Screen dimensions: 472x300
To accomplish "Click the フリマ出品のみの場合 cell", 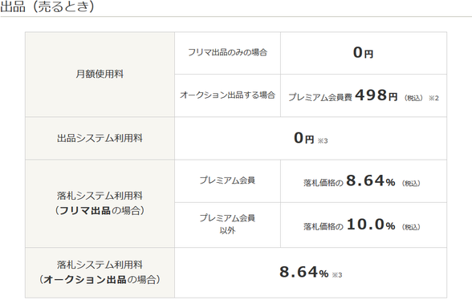I will (x=228, y=53).
